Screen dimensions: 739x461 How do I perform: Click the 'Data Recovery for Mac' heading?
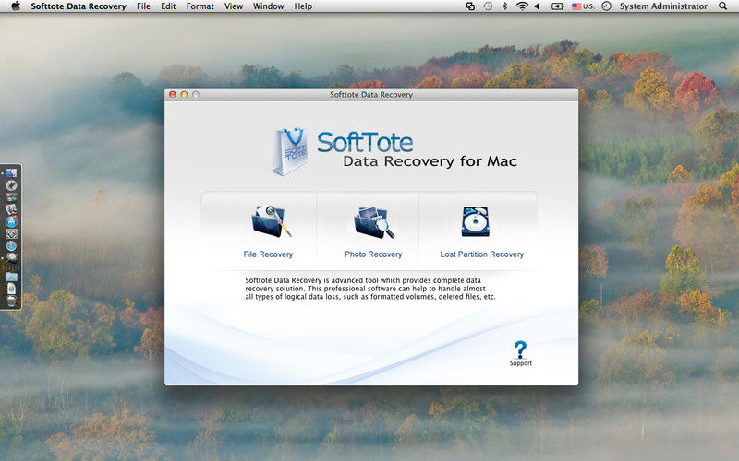coord(430,161)
